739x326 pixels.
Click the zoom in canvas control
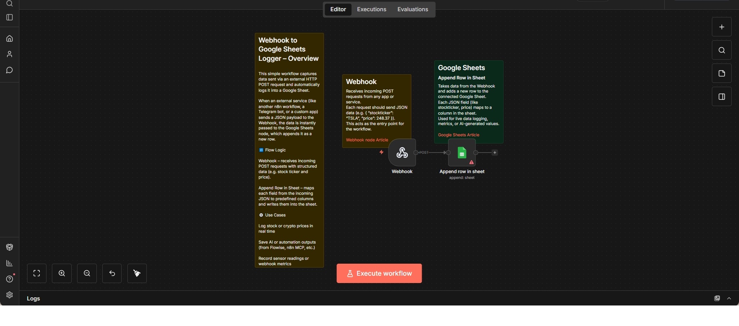pos(62,273)
